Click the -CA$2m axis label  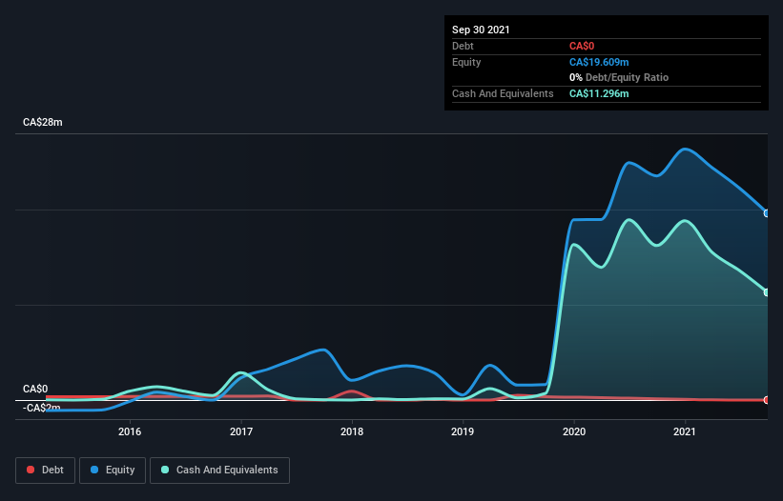coord(41,408)
